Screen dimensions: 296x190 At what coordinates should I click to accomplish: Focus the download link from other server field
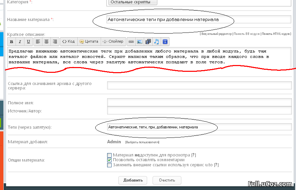(199, 85)
